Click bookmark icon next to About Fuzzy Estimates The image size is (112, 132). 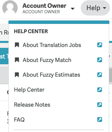click(17, 75)
